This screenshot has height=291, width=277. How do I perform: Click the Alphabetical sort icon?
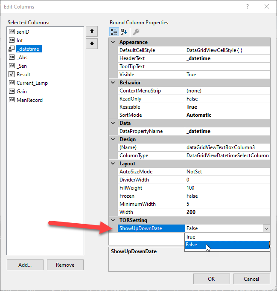pyautogui.click(x=124, y=32)
